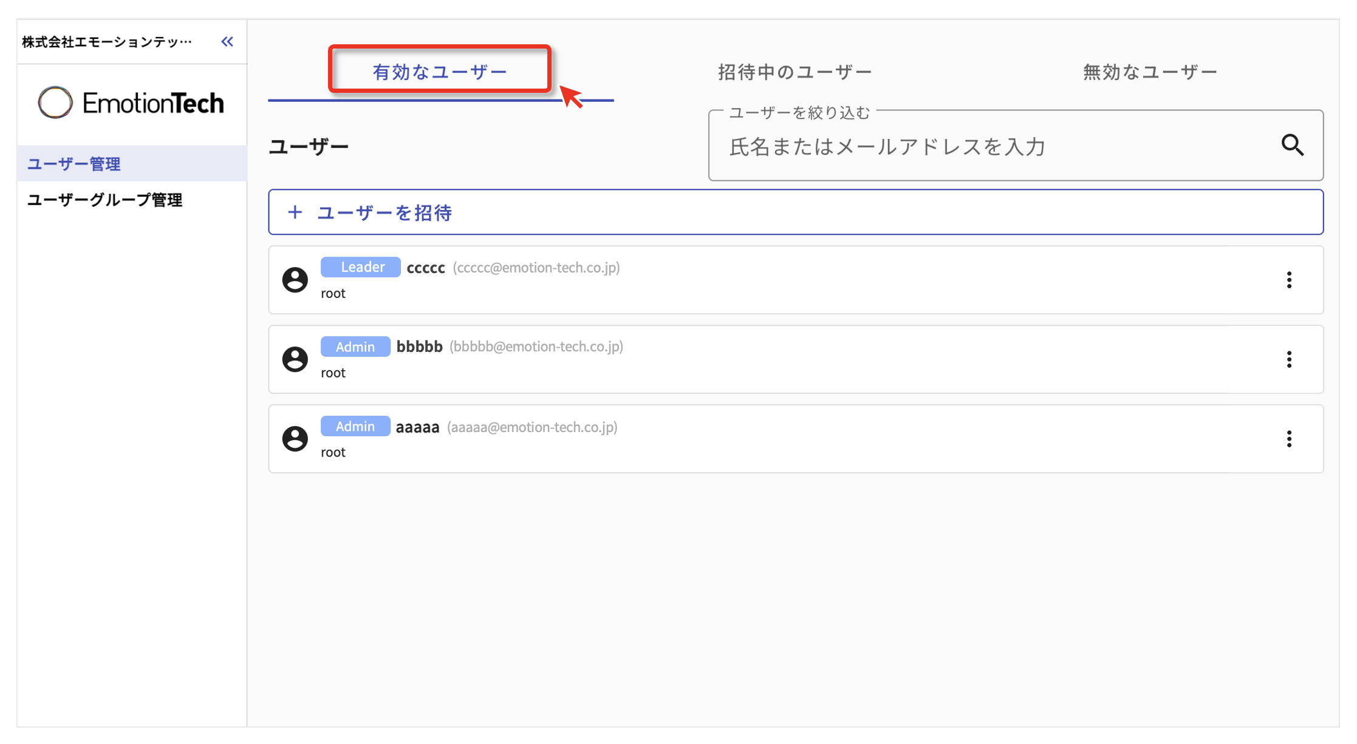
Task: Click avatar icon of bbbbb user
Action: pos(295,359)
